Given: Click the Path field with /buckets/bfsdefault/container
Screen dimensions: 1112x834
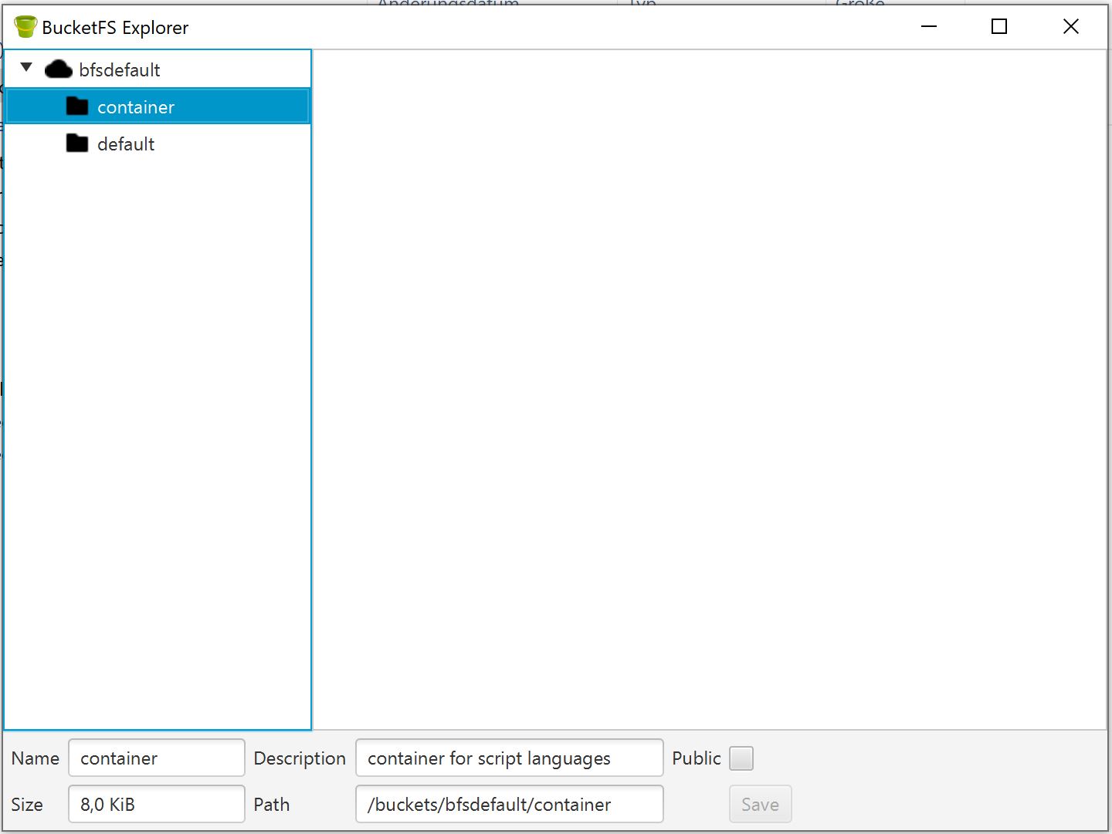Looking at the screenshot, I should pyautogui.click(x=508, y=805).
